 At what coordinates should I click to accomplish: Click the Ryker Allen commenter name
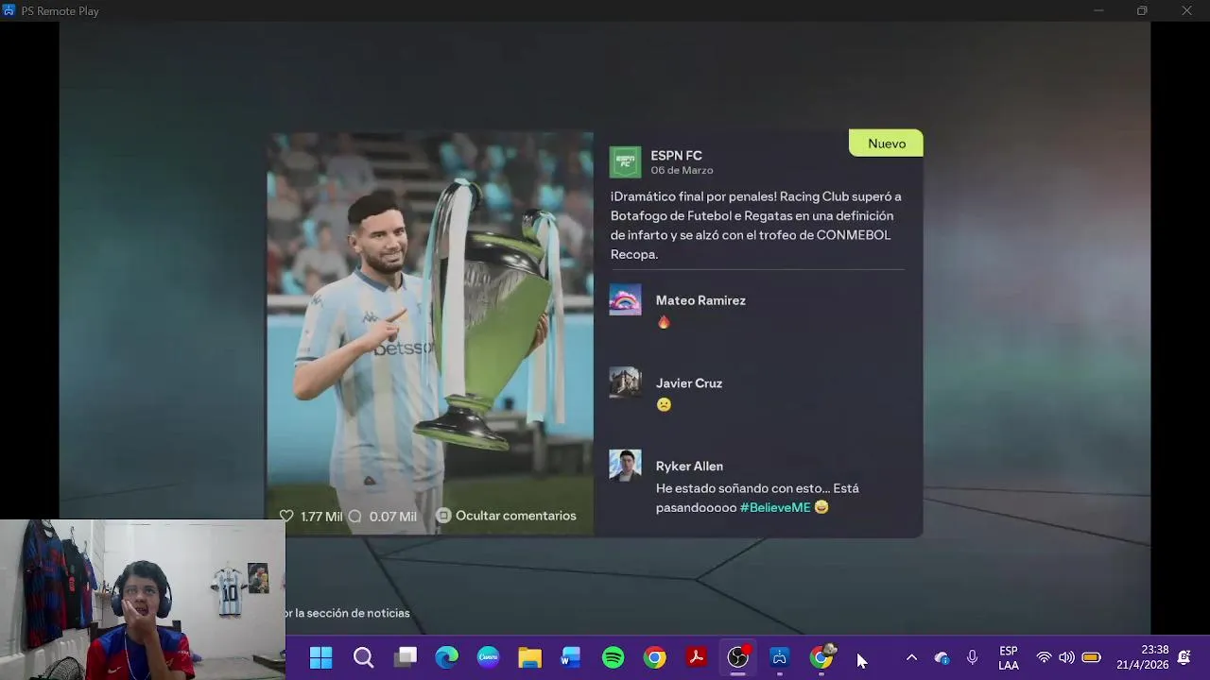689,467
